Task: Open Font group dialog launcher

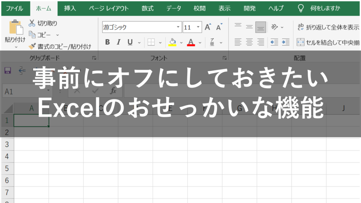Action: (x=225, y=58)
